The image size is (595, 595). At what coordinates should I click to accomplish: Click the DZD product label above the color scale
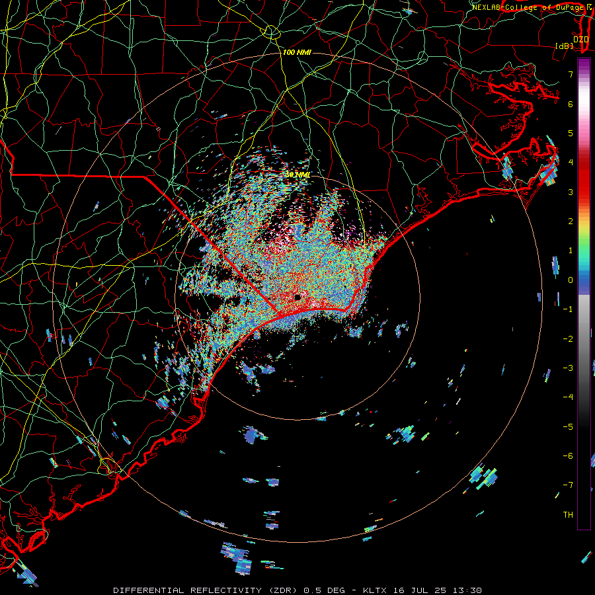(581, 40)
